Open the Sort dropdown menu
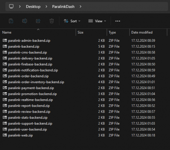Image resolution: width=170 pixels, height=150 pixels. [72, 21]
